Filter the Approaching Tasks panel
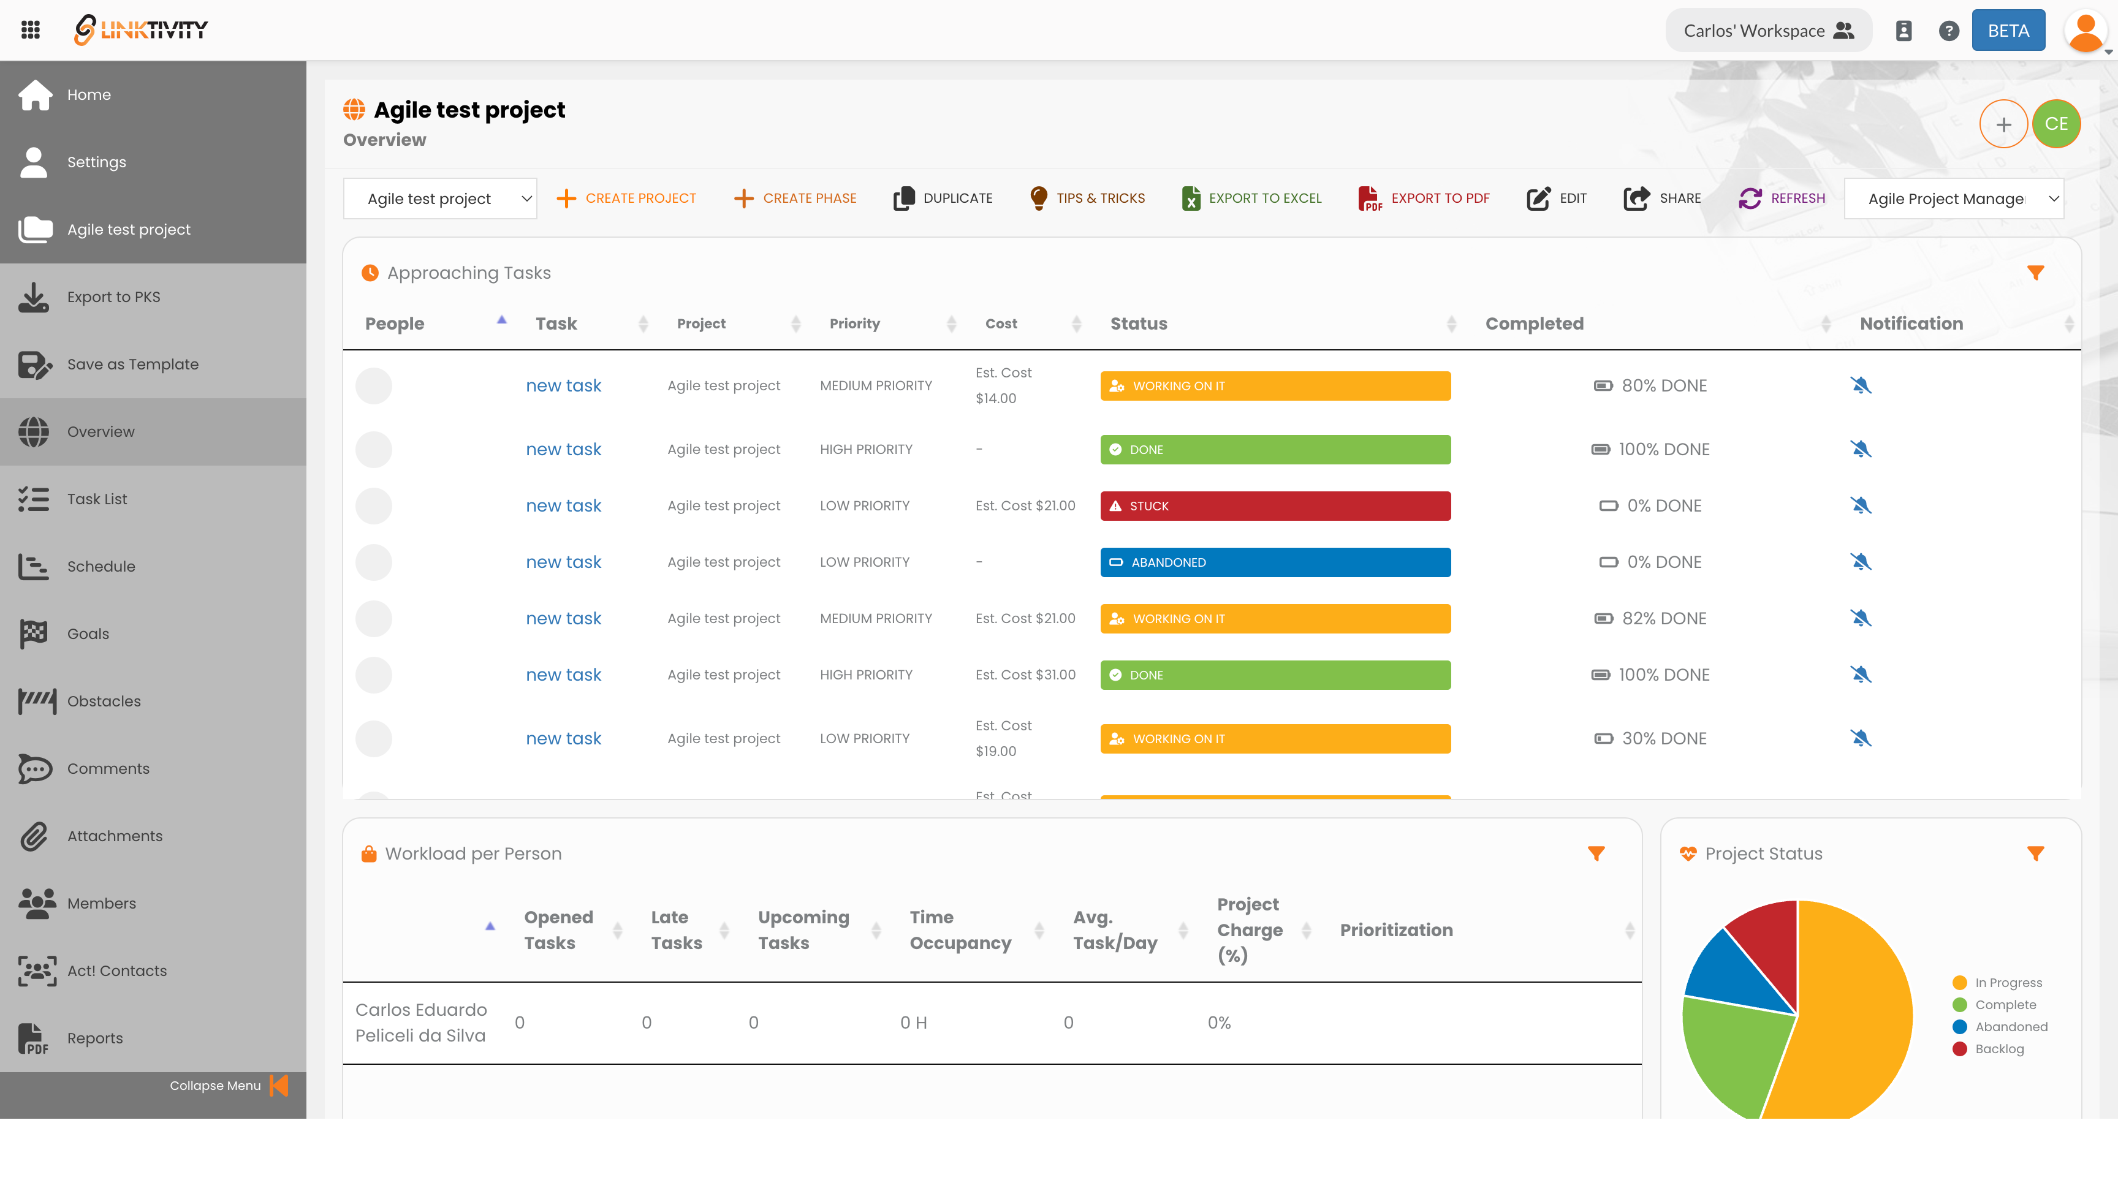 tap(2036, 273)
